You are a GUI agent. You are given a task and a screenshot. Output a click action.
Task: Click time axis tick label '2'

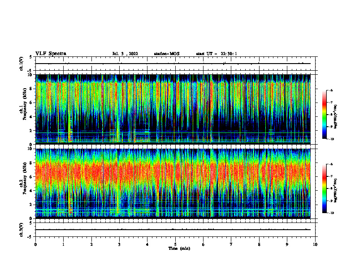coord(91,244)
